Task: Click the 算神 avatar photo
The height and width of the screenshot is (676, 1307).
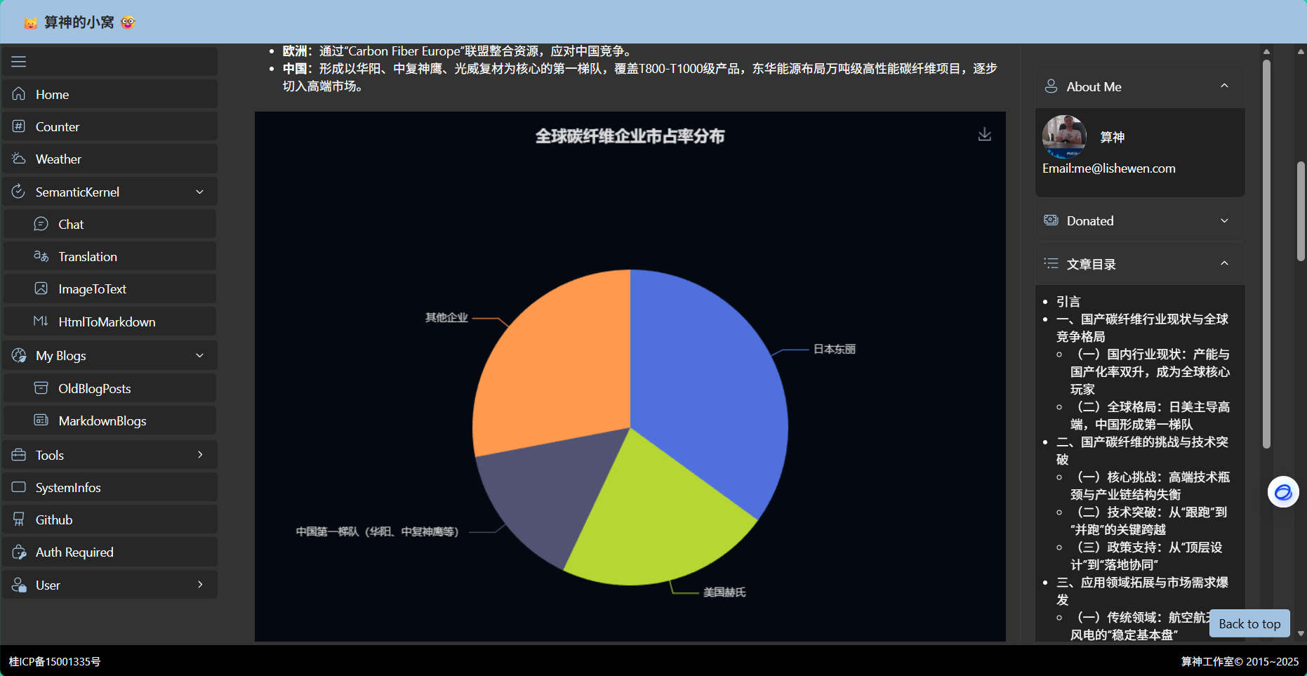Action: (x=1064, y=137)
